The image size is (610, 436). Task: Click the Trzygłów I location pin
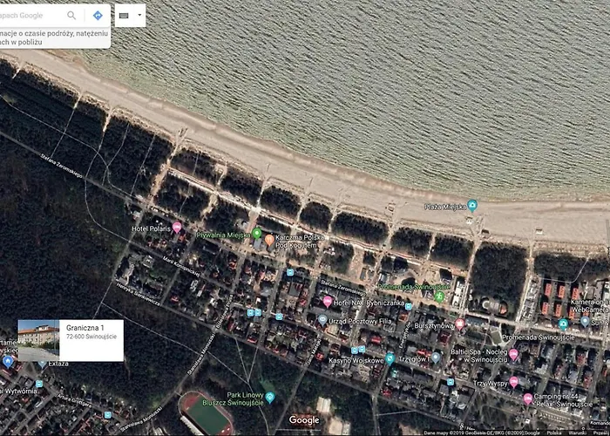436,358
